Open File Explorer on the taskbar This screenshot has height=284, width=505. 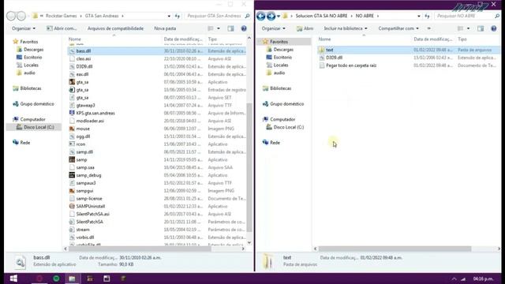tap(72, 278)
